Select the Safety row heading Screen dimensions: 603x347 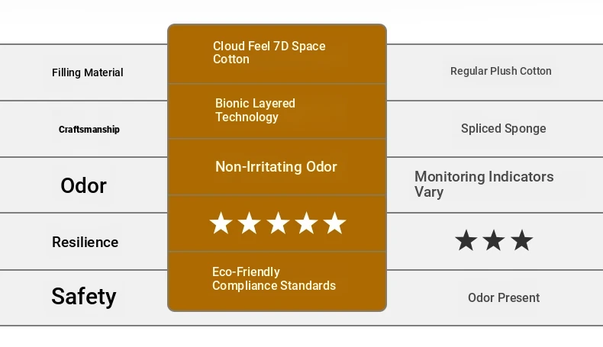84,296
